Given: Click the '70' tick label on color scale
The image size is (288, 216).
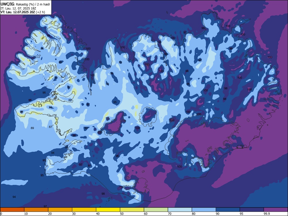Looking at the screenshot, I should 170,214.
